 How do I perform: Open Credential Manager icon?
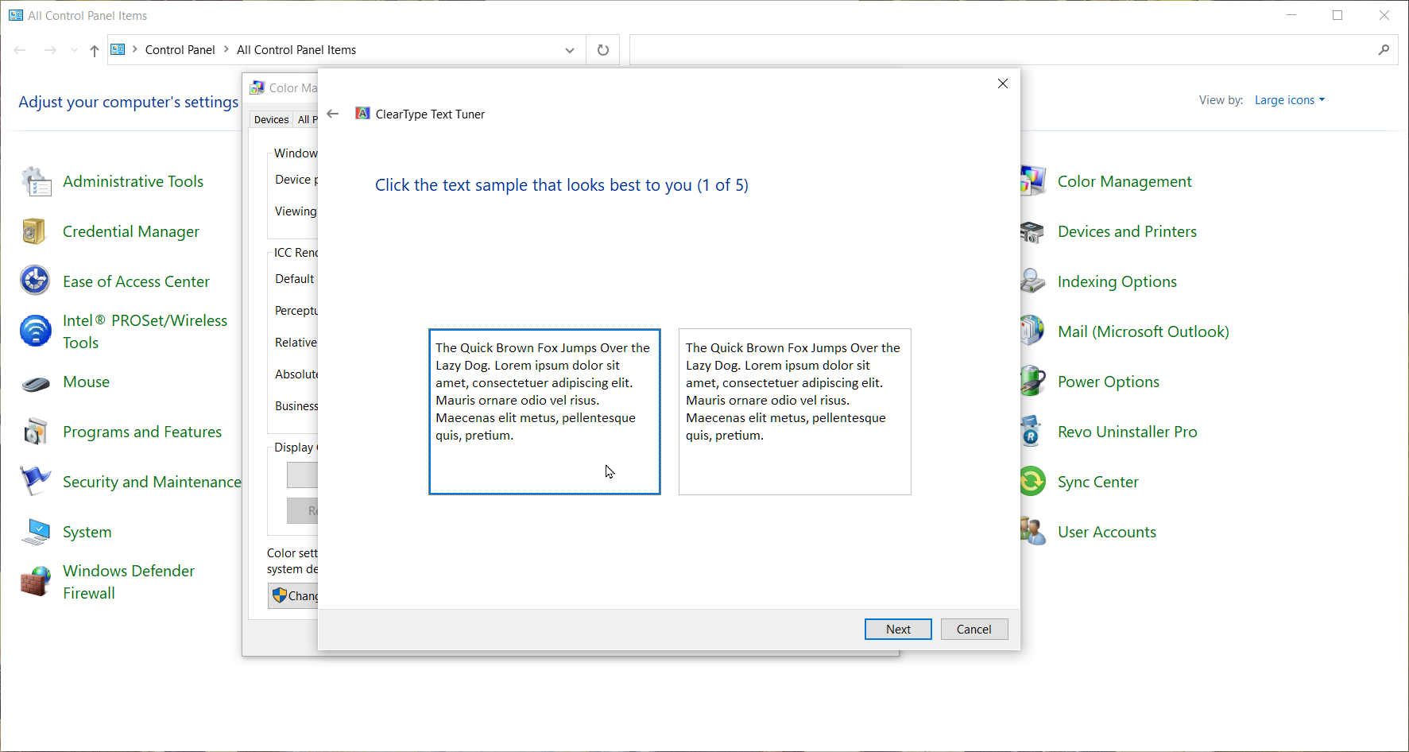tap(35, 232)
